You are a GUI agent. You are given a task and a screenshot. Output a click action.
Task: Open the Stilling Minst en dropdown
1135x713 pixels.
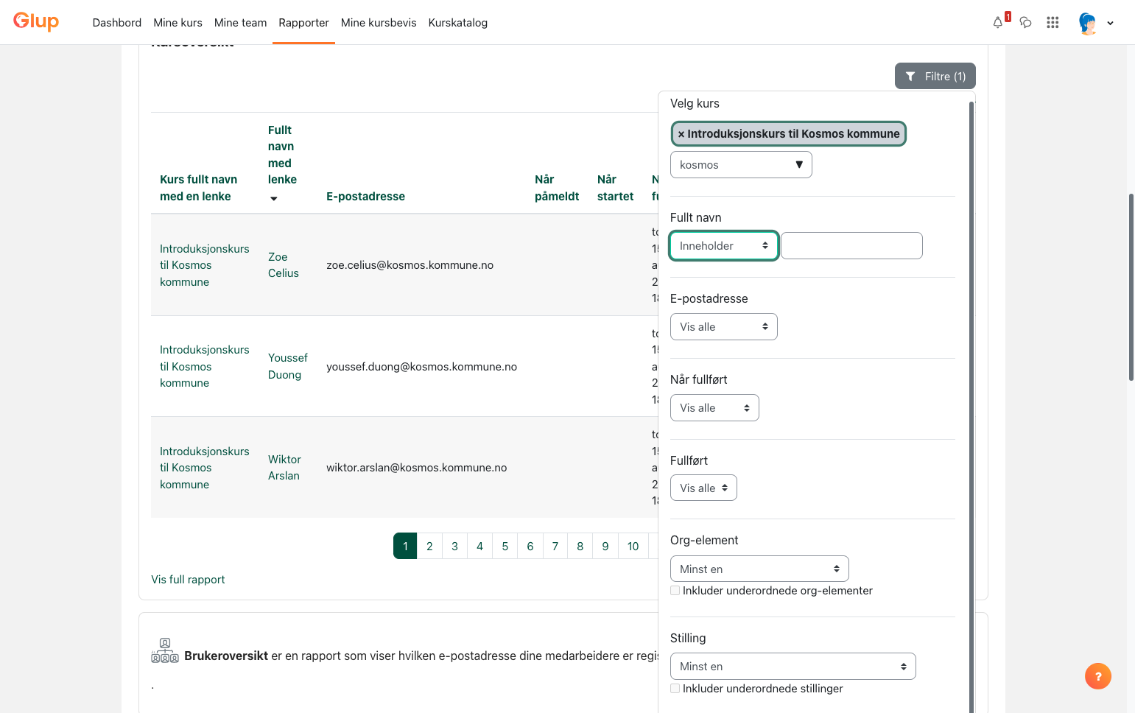[x=793, y=666]
